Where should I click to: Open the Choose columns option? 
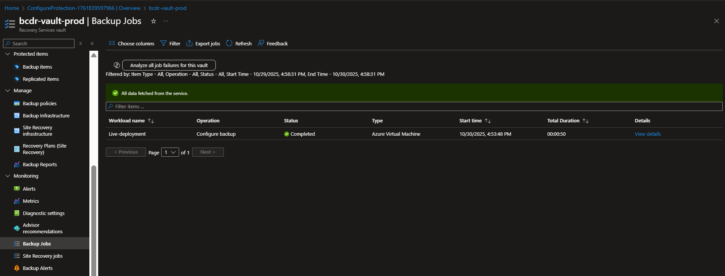(131, 43)
